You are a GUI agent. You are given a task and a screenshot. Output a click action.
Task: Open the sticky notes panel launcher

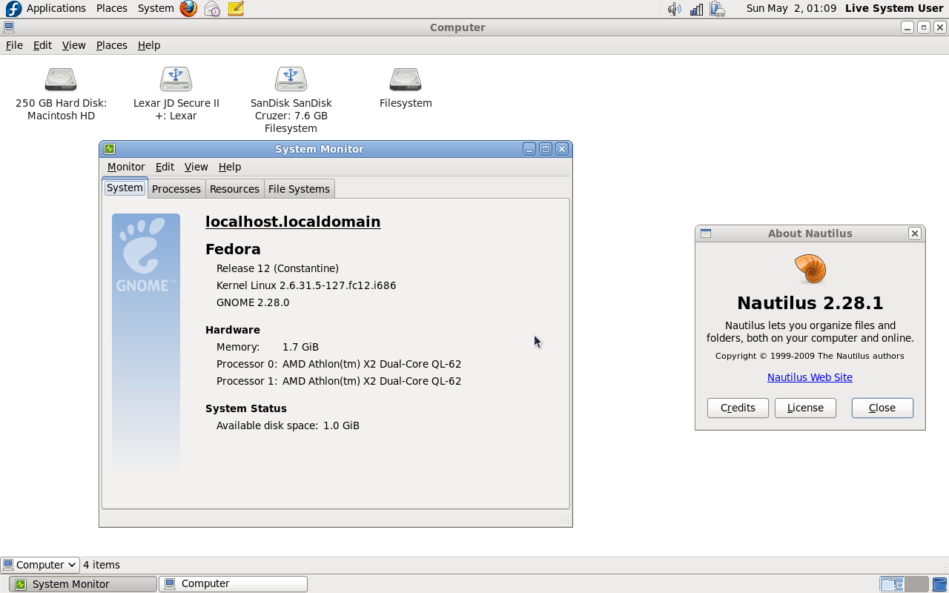click(x=236, y=9)
